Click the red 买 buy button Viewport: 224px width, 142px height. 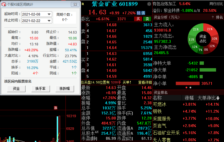point(138,19)
